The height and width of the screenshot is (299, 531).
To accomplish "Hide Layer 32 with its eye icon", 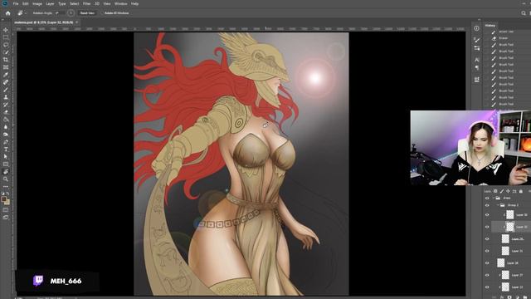I will click(487, 227).
